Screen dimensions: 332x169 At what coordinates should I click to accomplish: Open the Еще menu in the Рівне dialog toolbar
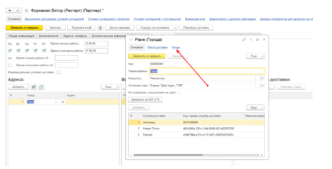255,56
